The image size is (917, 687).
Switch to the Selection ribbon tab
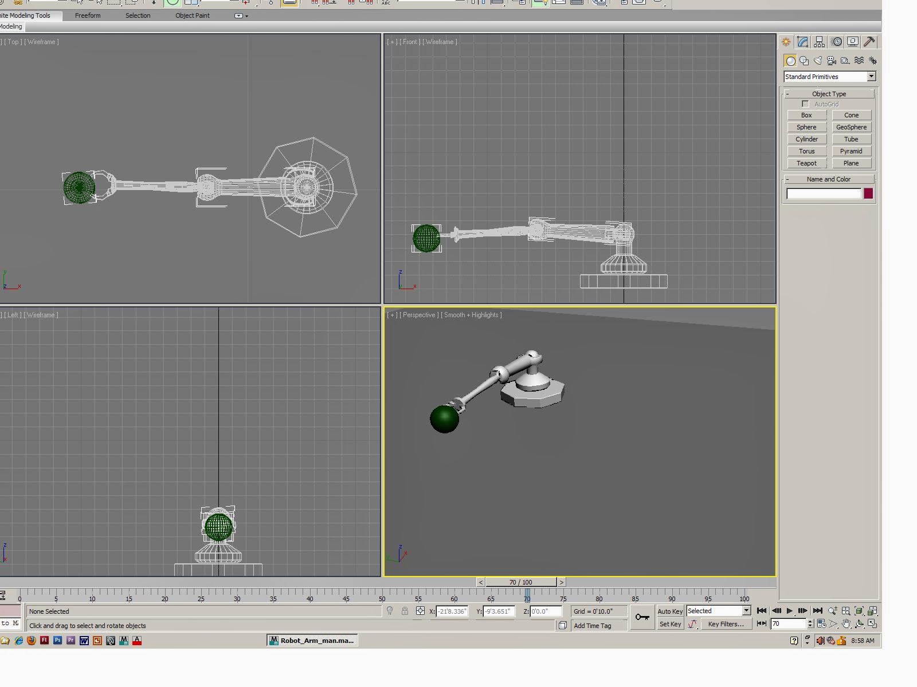click(138, 15)
